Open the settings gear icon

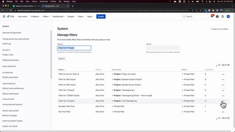[223, 16]
